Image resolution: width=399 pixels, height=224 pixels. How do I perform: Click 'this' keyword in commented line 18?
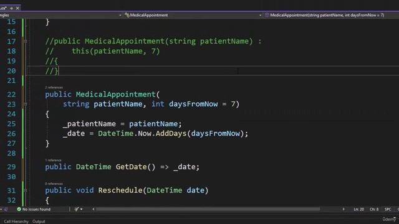(x=80, y=51)
